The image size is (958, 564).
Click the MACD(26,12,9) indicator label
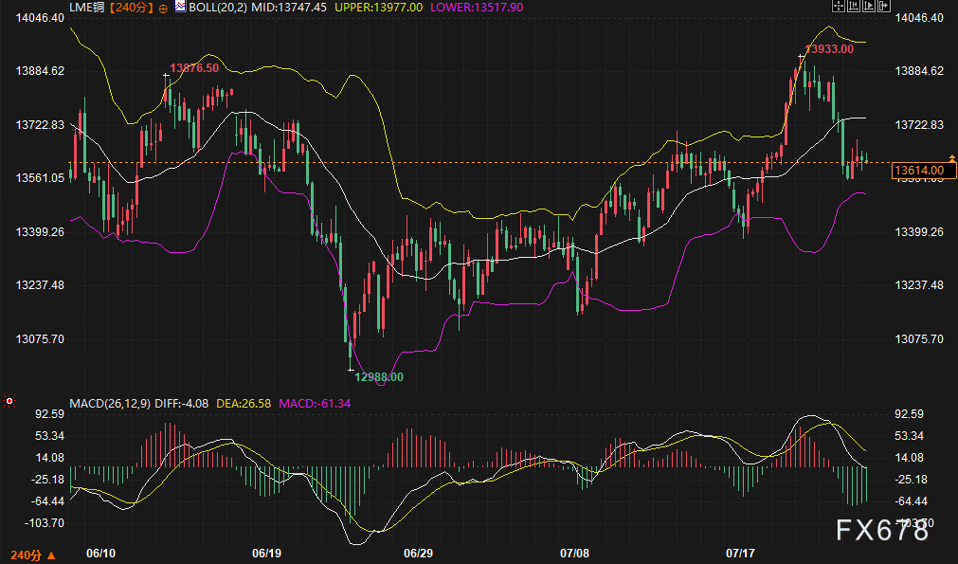click(109, 403)
